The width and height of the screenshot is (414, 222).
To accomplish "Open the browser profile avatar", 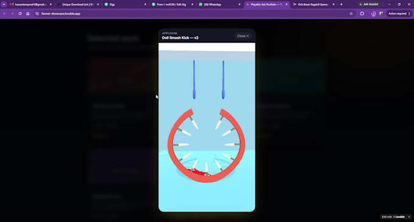I will pos(381,14).
